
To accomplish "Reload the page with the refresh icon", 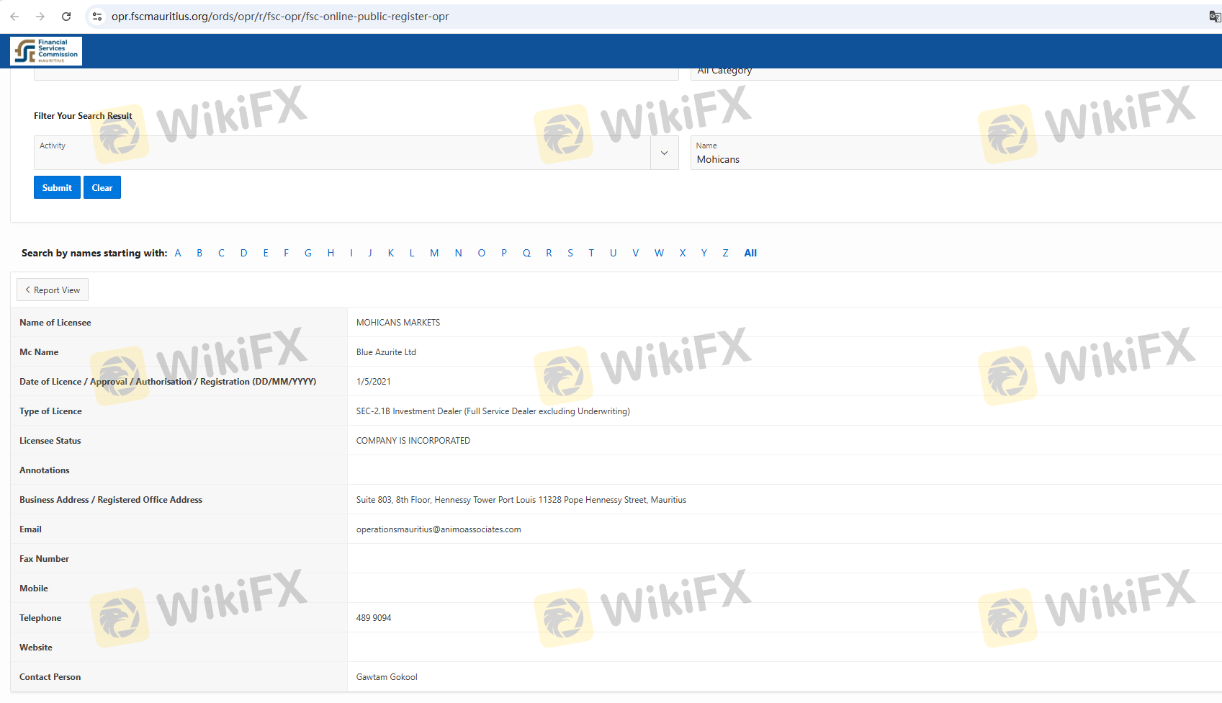I will [x=66, y=17].
